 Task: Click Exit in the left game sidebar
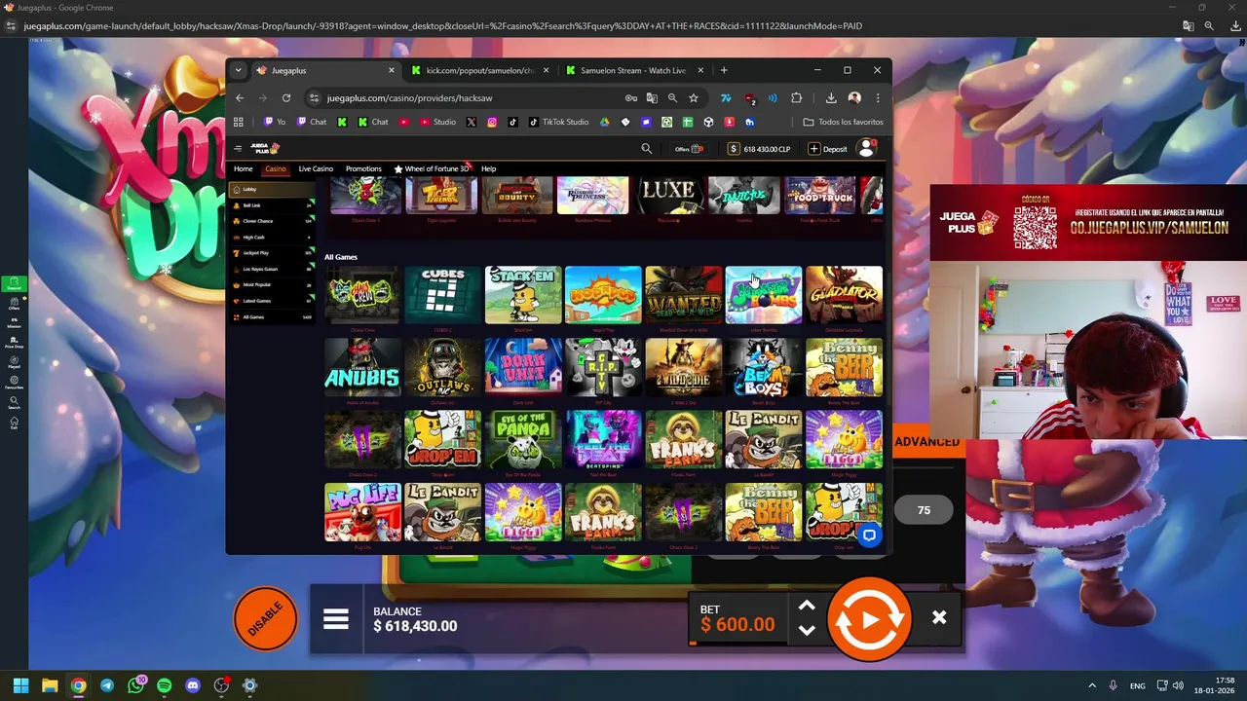[14, 424]
